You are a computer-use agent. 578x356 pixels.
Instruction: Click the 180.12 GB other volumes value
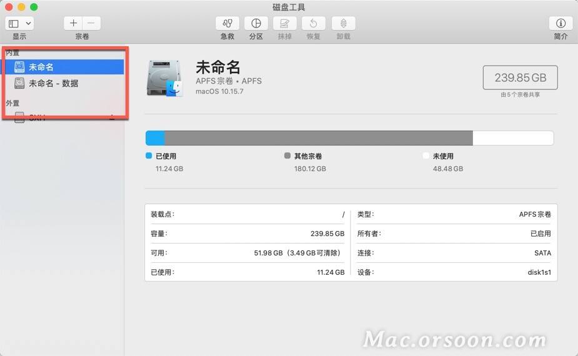tap(310, 169)
